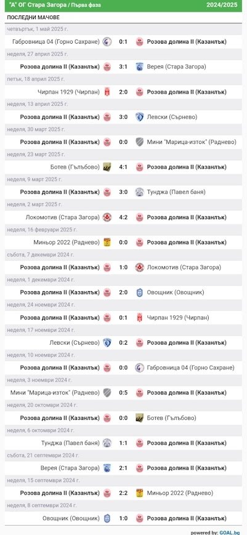
Task: Click the Локомотив (Стара Загора) 4:2 score
Action: (x=123, y=217)
